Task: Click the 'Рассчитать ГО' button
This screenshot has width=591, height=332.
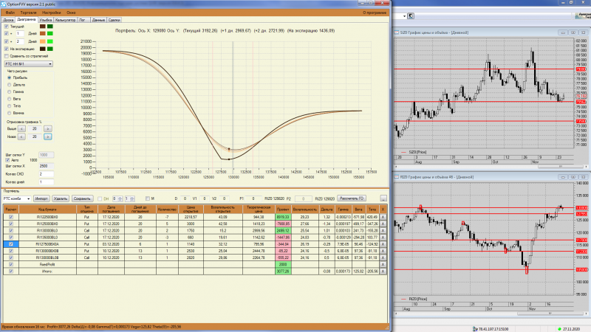Action: (x=352, y=198)
